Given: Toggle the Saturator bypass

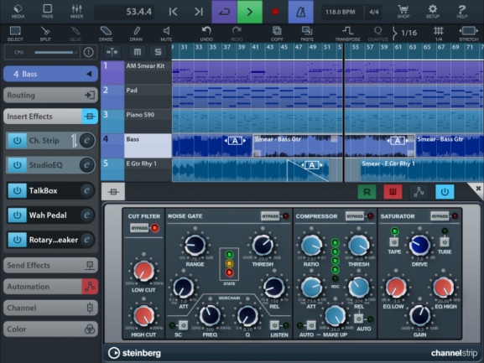Looking at the screenshot, I should point(440,216).
